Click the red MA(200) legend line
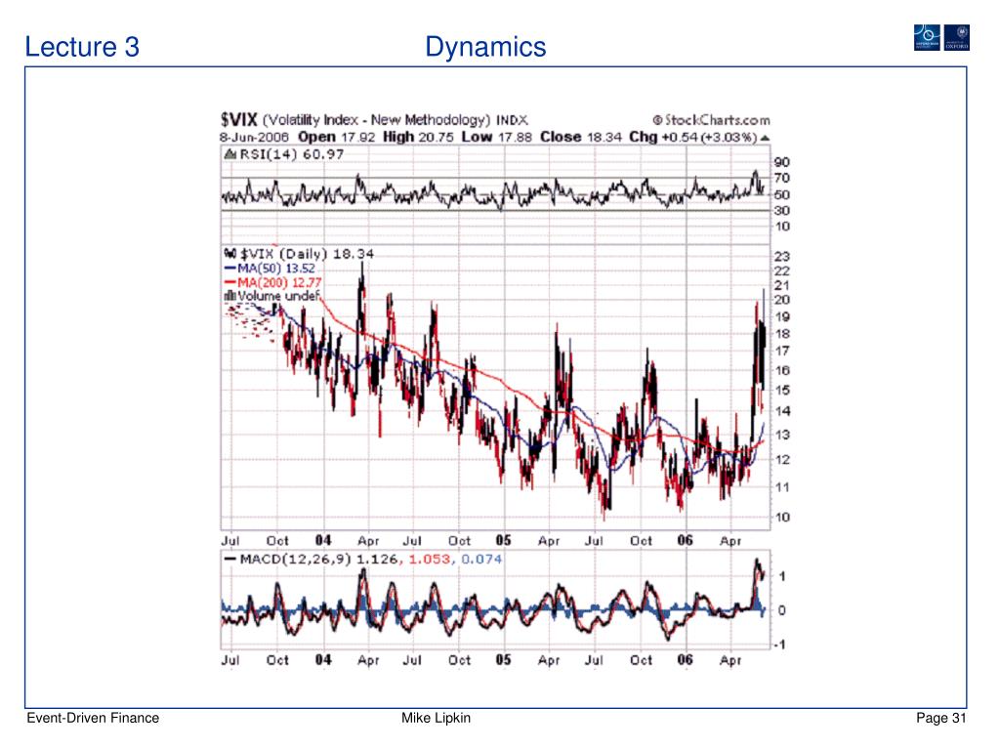 pos(230,282)
